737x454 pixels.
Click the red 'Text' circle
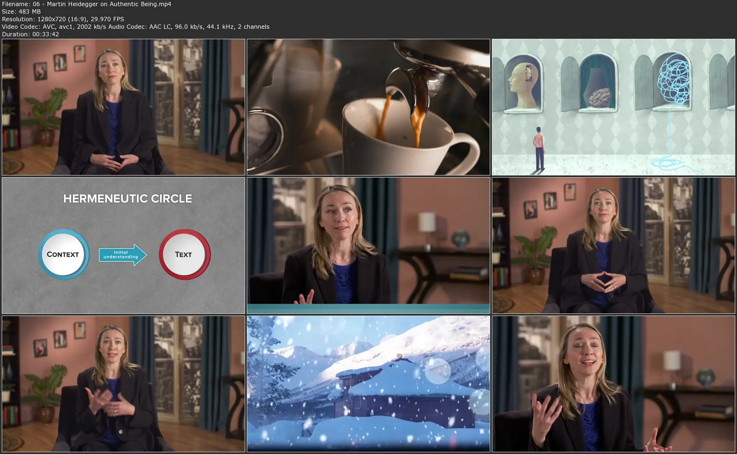(x=184, y=254)
